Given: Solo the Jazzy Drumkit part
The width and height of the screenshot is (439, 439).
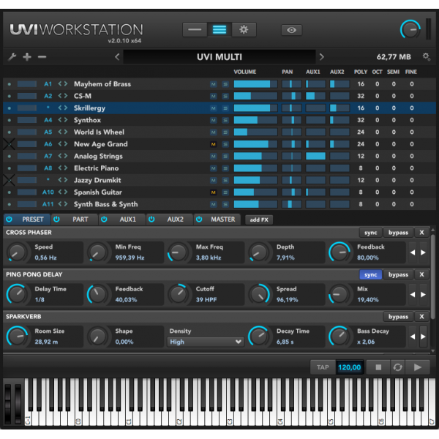Looking at the screenshot, I should (225, 180).
